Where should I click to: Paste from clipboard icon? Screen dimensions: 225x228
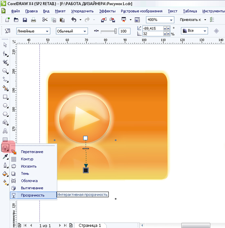(62, 20)
